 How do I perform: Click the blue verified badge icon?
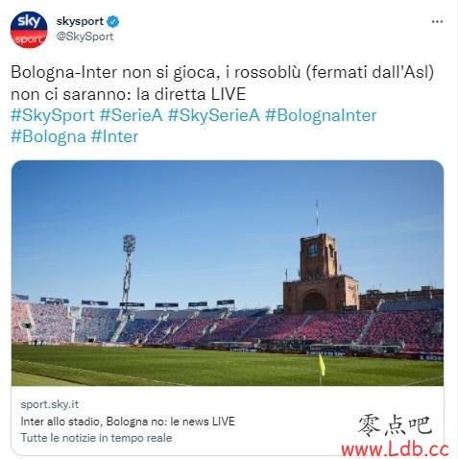click(x=112, y=21)
